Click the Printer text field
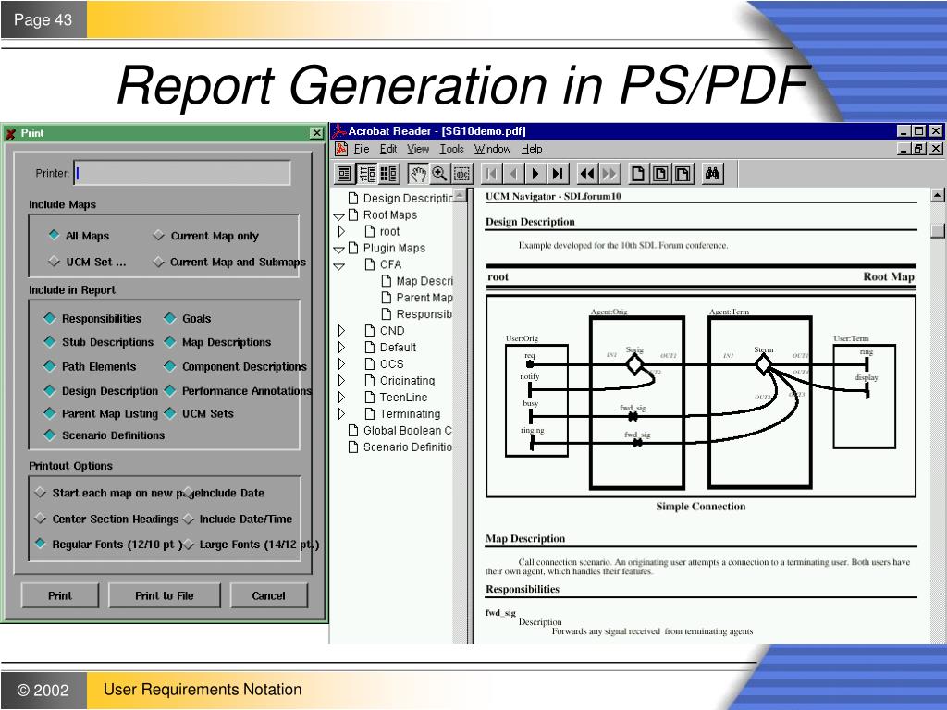The image size is (947, 710). click(x=182, y=173)
